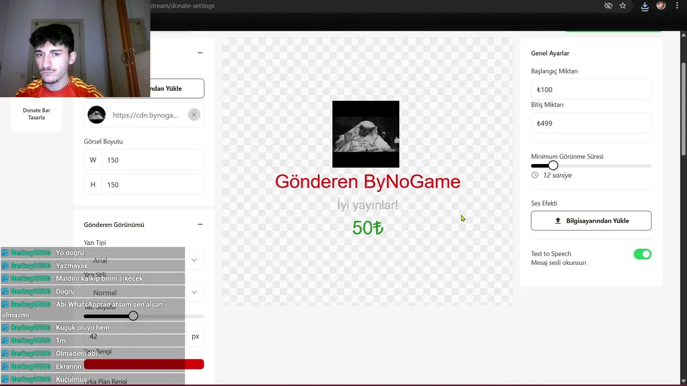Click the Genel Ayarlar heading
This screenshot has height=386, width=687.
click(550, 53)
